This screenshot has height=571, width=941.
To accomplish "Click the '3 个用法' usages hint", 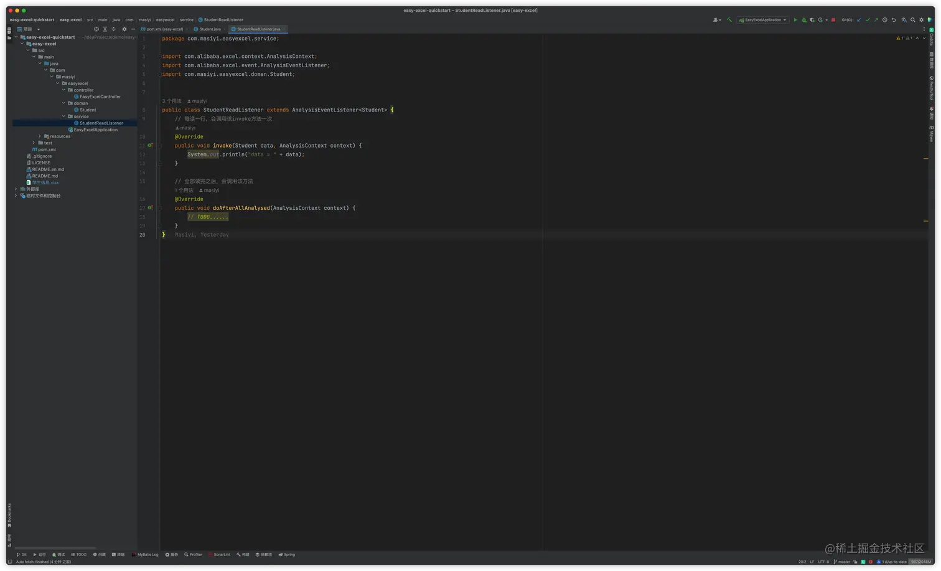I will click(172, 101).
